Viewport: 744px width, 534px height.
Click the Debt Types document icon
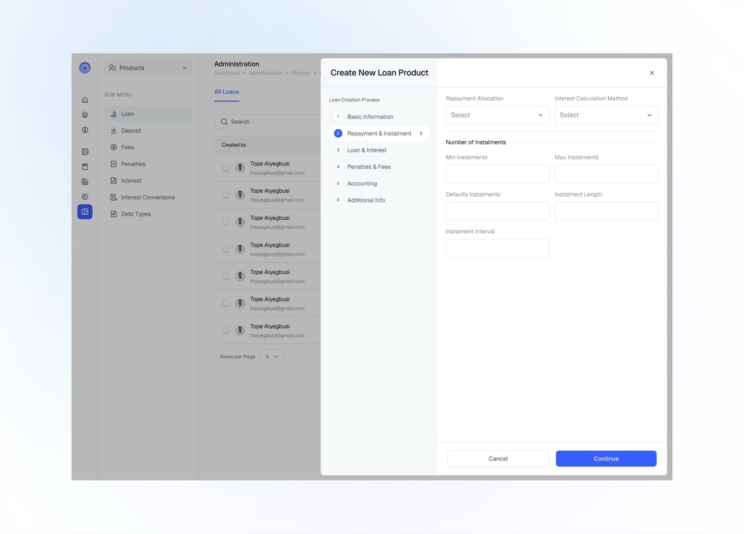[113, 214]
